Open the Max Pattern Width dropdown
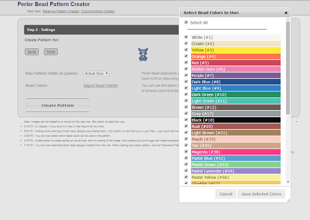The width and height of the screenshot is (310, 220). [x=96, y=73]
